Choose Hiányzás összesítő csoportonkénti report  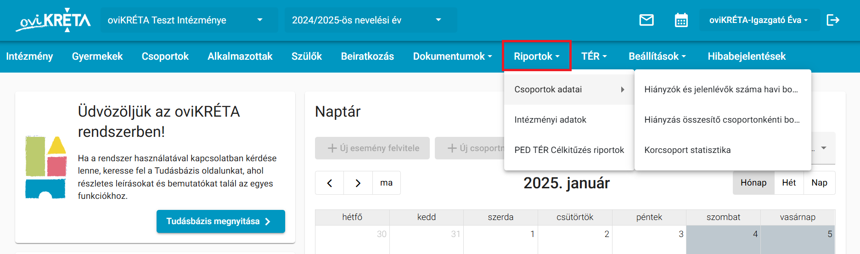click(x=723, y=120)
